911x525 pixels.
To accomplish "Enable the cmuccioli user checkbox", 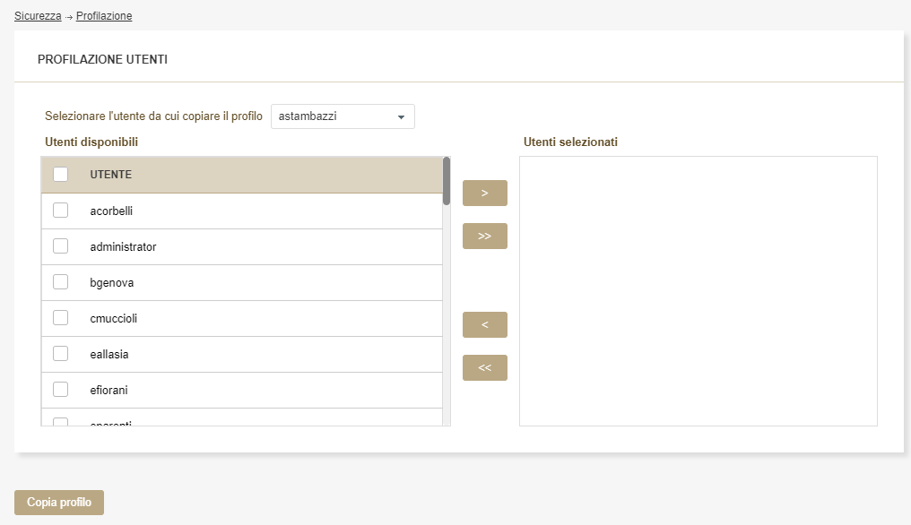I will pyautogui.click(x=61, y=318).
